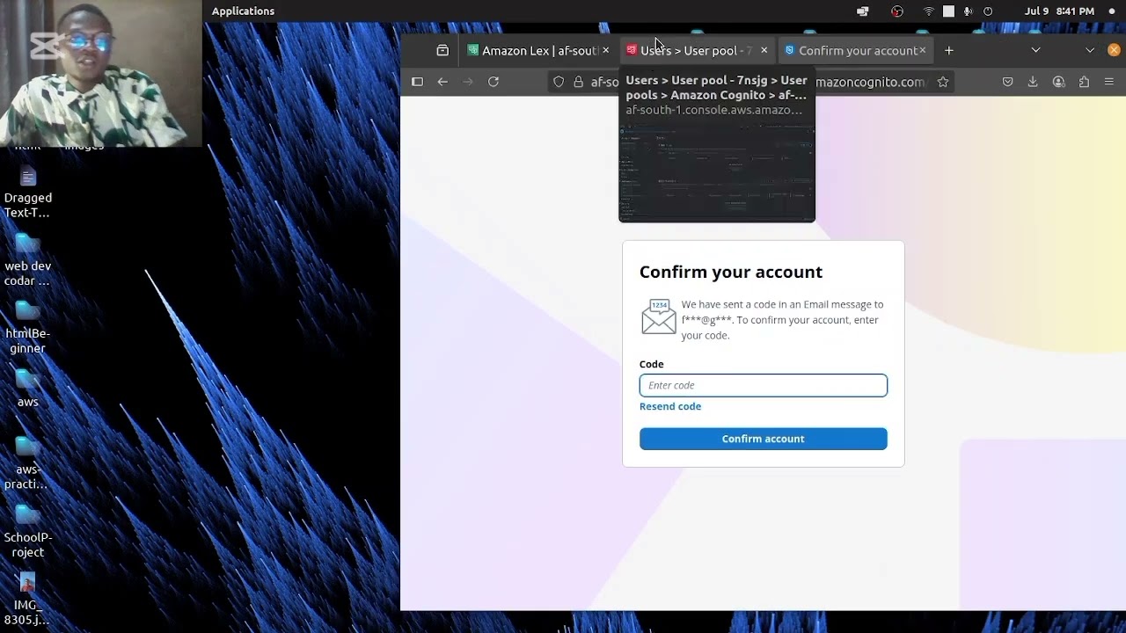Open the red circular tray indicator
Image resolution: width=1126 pixels, height=633 pixels.
click(x=896, y=11)
